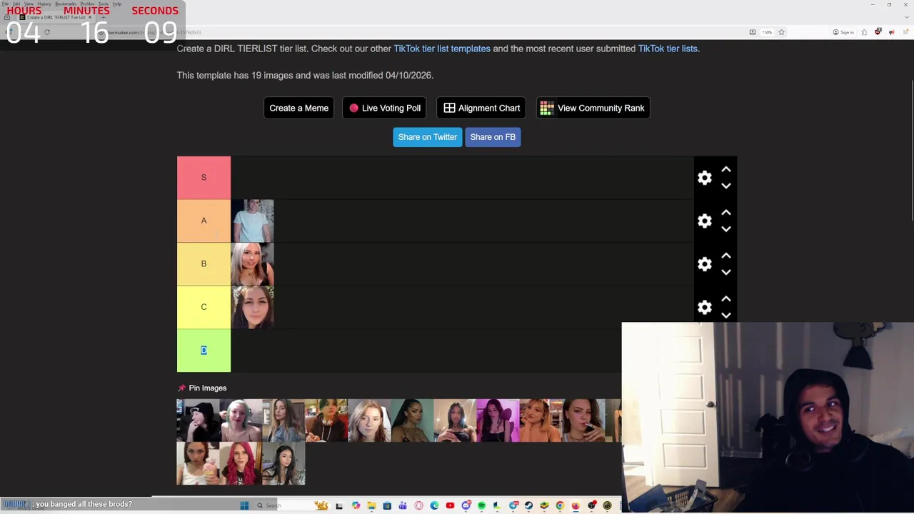Select the brunette image in C tier
This screenshot has width=914, height=514.
pyautogui.click(x=252, y=308)
